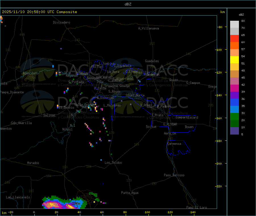Click the S_Pintada label
Image resolution: width=256 pixels, height=216 pixels.
tap(76, 82)
